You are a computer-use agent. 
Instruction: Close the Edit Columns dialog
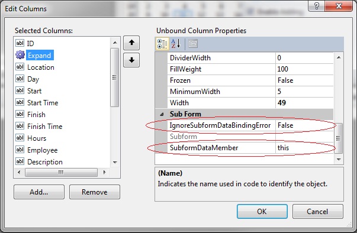pos(339,6)
